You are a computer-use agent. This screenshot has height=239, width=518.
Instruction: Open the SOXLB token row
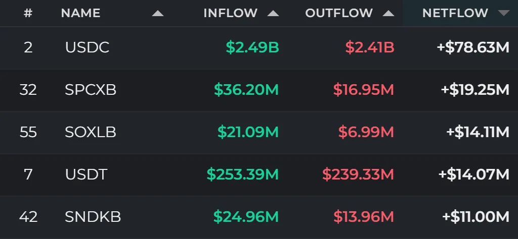259,132
